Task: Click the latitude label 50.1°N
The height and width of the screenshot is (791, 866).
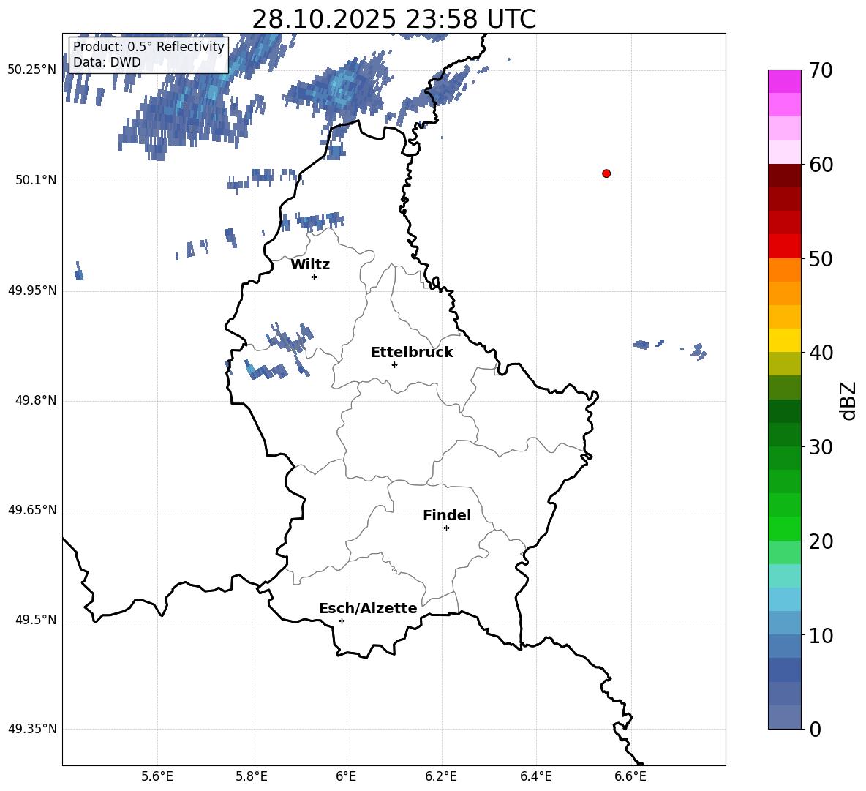Action: click(x=36, y=180)
